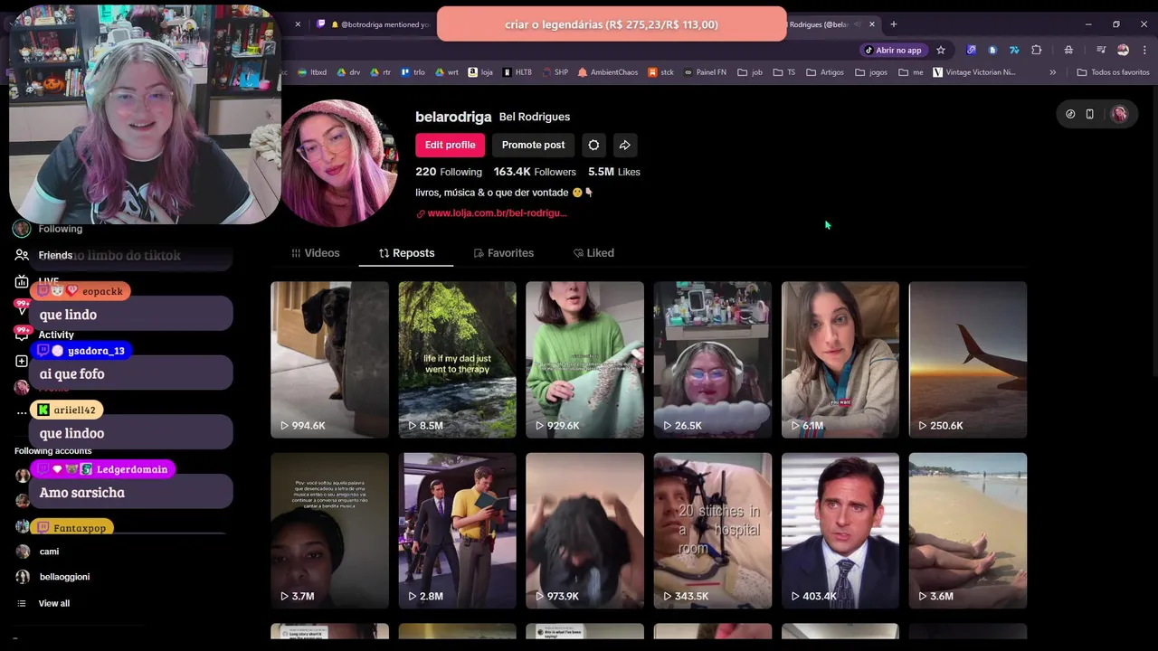This screenshot has height=651, width=1158.
Task: Open the HLTB bookmark
Action: (517, 72)
